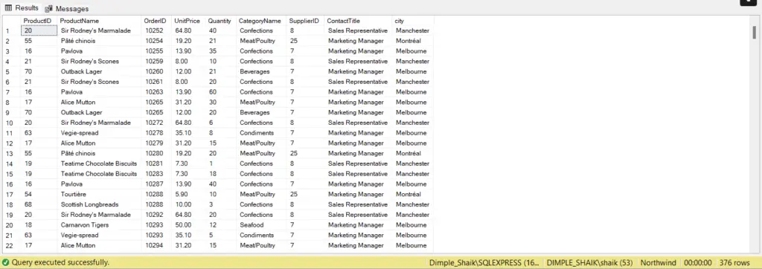762x269 pixels.
Task: Select ProductID cell 68
Action: pos(39,204)
